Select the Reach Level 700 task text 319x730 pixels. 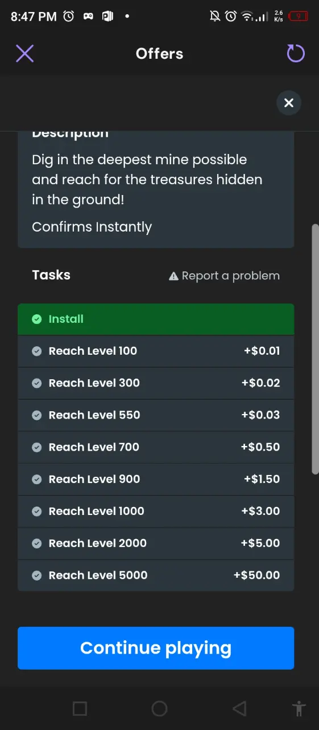point(94,447)
